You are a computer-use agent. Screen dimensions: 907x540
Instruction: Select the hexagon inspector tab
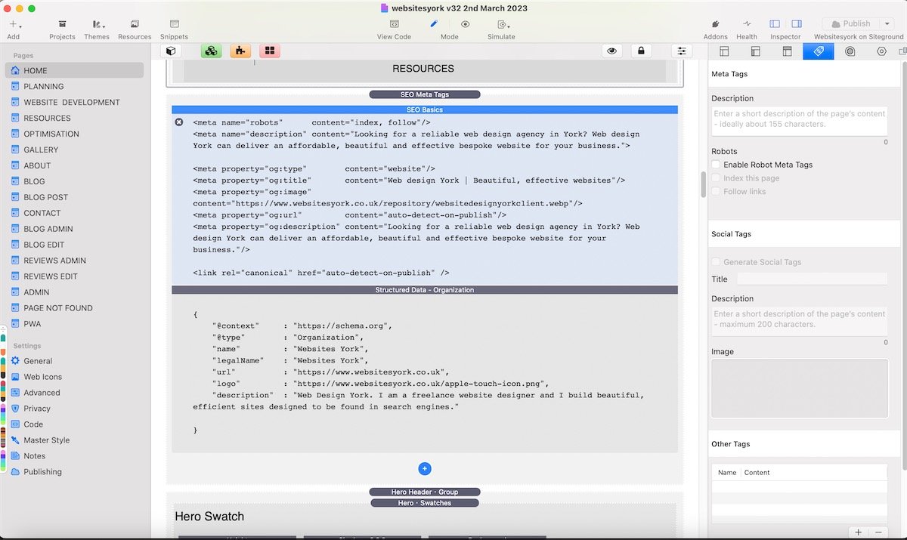(x=881, y=51)
